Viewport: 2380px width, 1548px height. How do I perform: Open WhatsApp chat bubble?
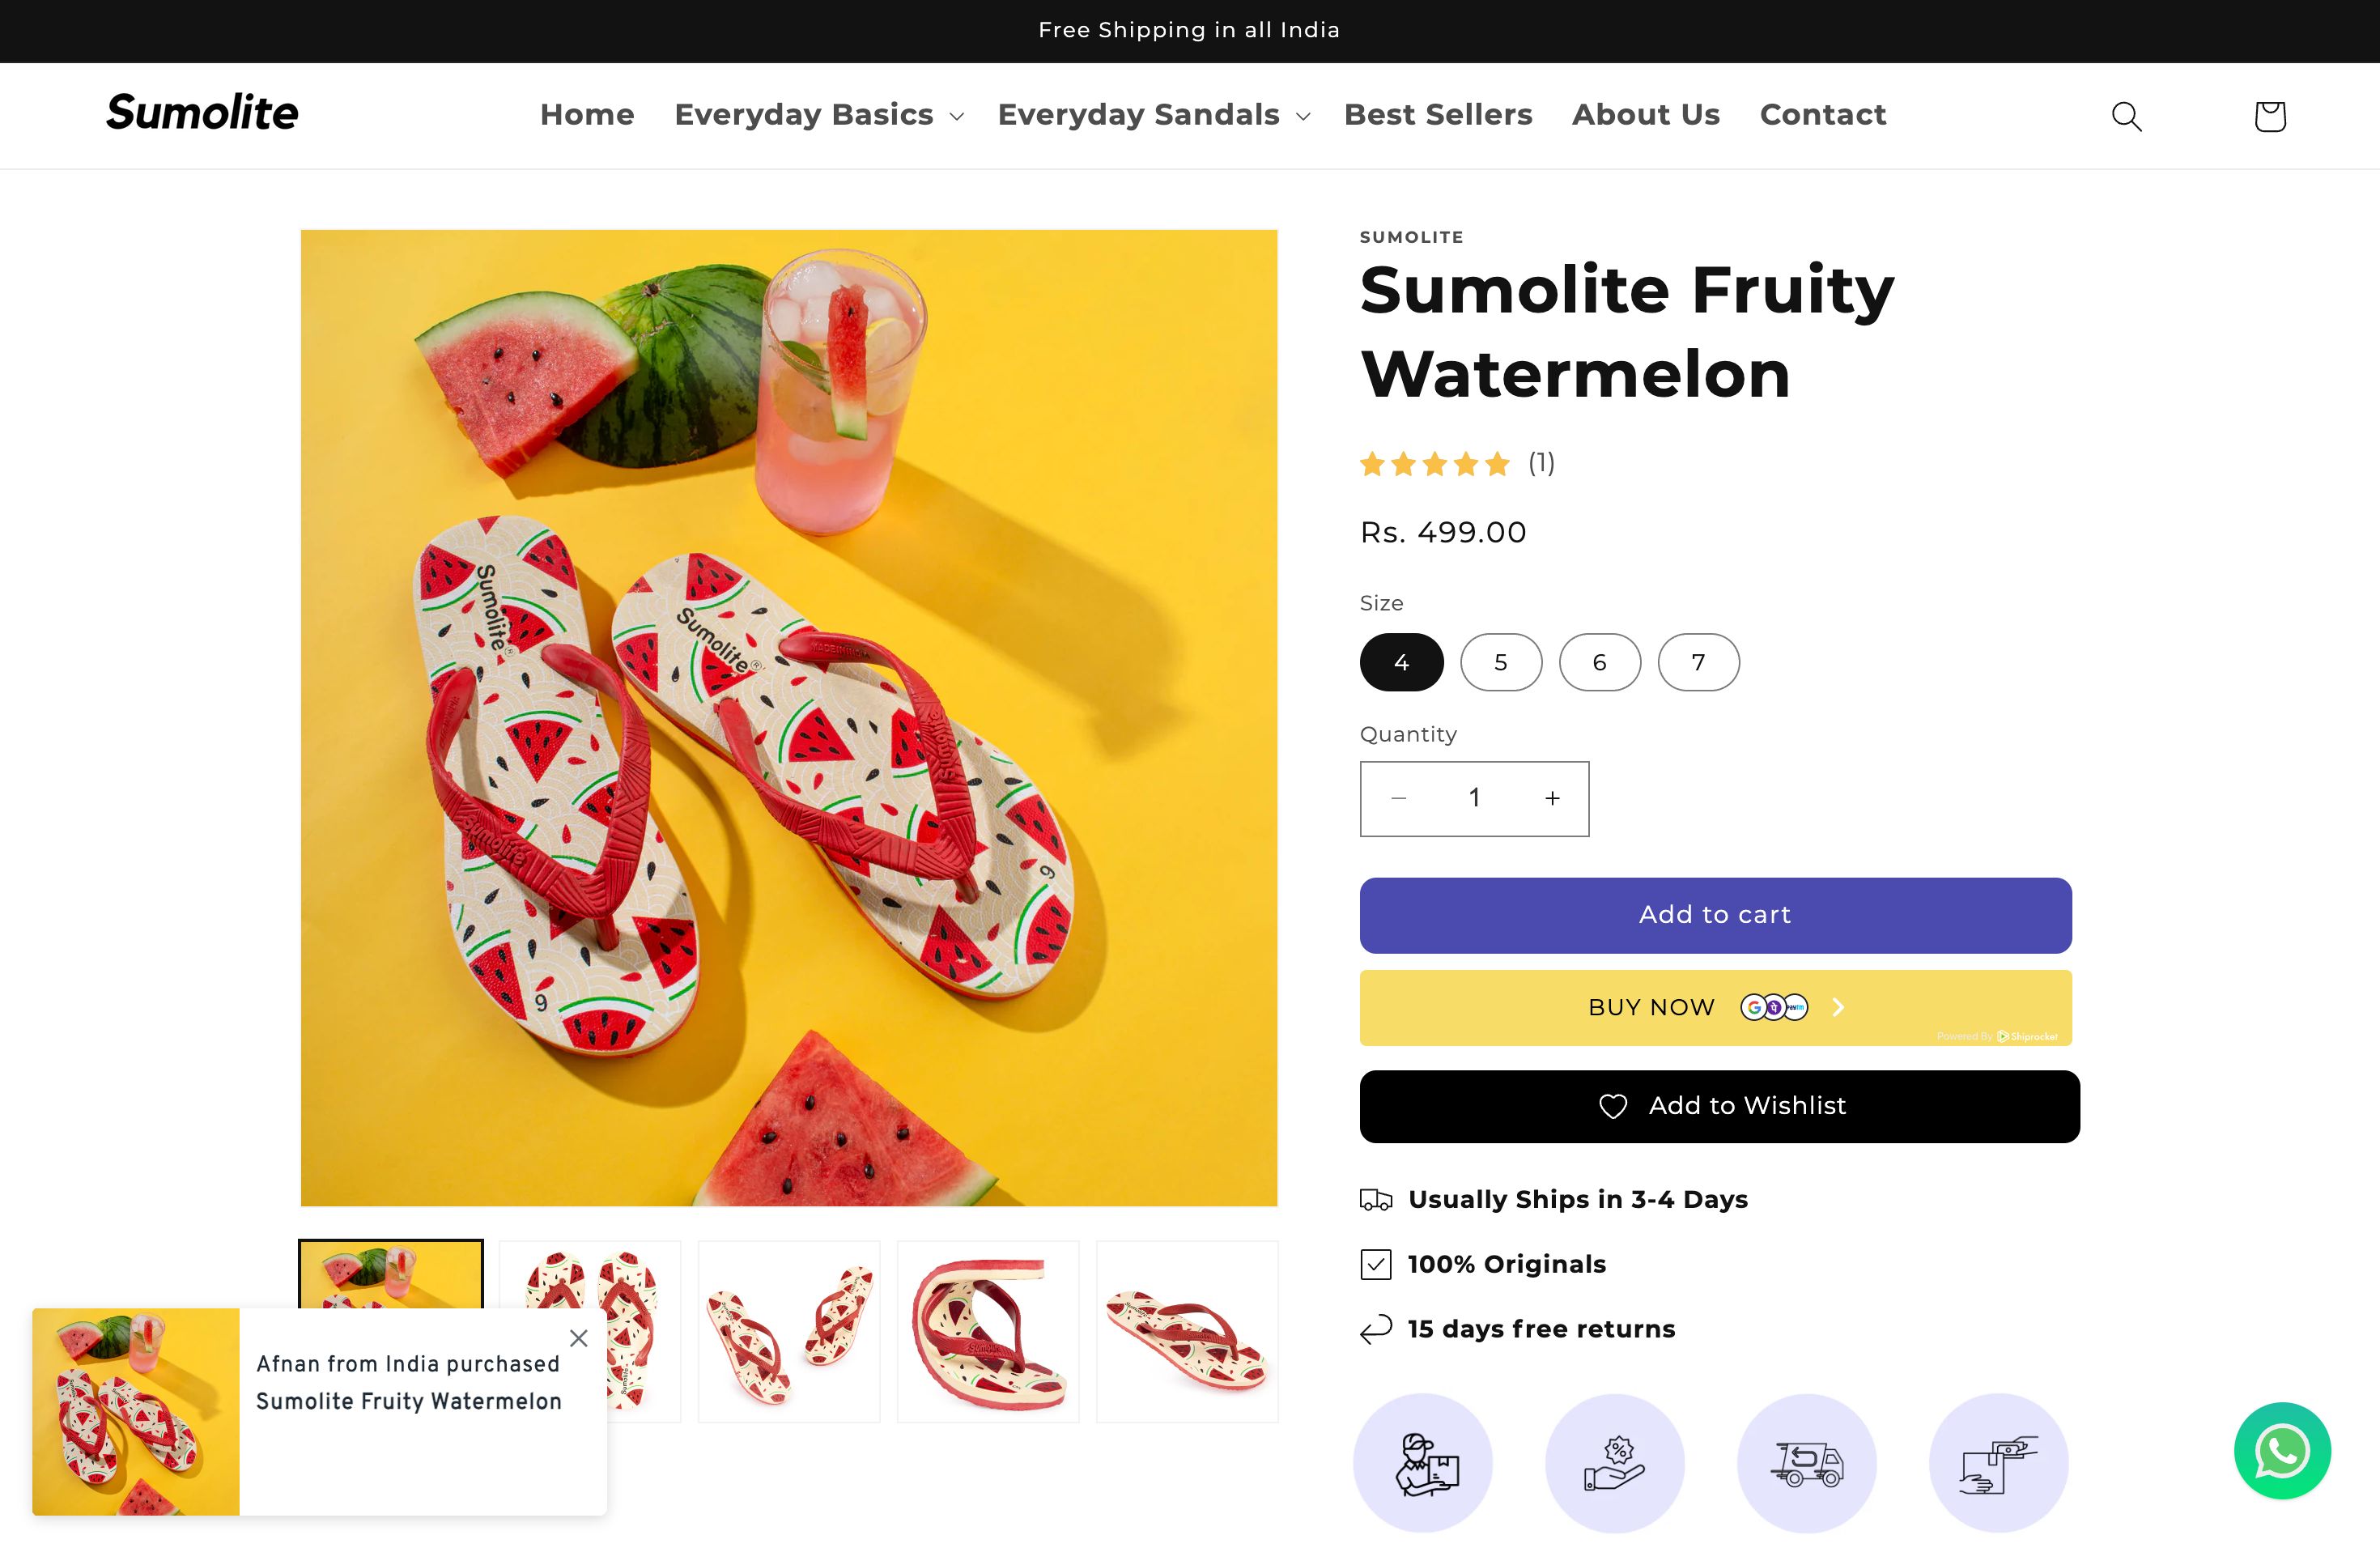[x=2282, y=1450]
